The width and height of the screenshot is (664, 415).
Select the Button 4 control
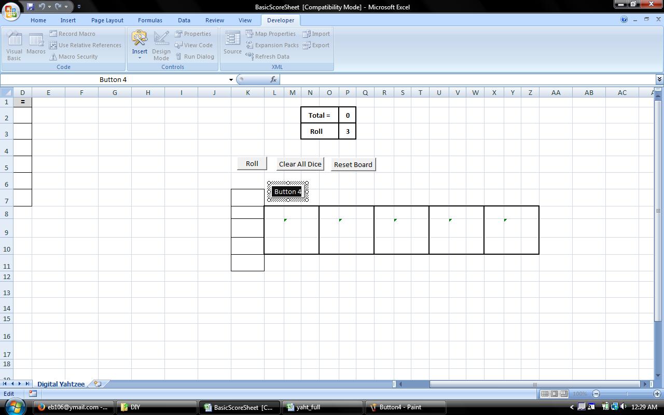[288, 191]
